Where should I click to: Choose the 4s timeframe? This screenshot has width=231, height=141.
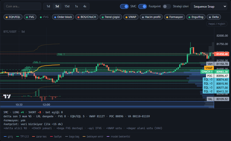(x=85, y=6)
